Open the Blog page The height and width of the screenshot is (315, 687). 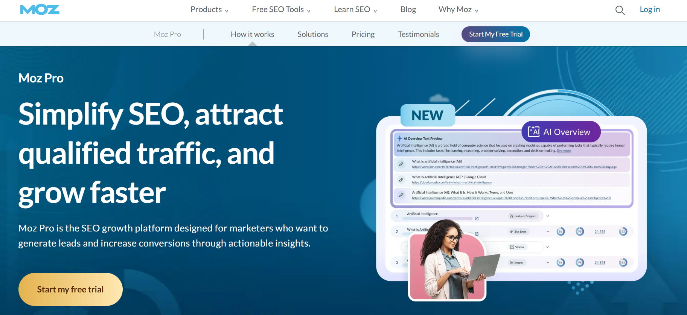[x=408, y=9]
